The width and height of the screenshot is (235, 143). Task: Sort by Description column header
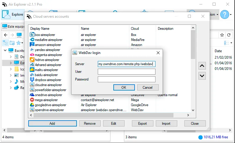coord(166,29)
